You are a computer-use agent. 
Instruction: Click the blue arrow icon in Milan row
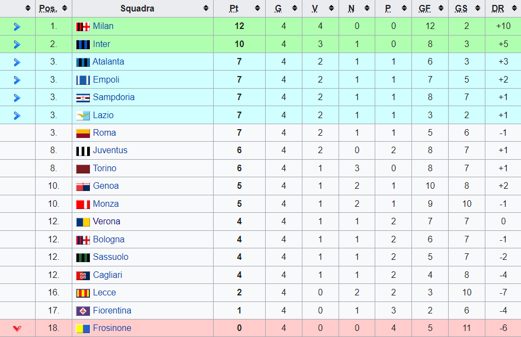tap(18, 27)
